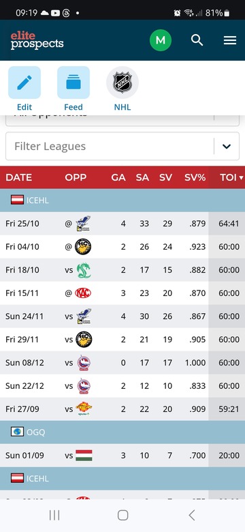Open the KAC team logo
The image size is (245, 532).
pos(83,293)
